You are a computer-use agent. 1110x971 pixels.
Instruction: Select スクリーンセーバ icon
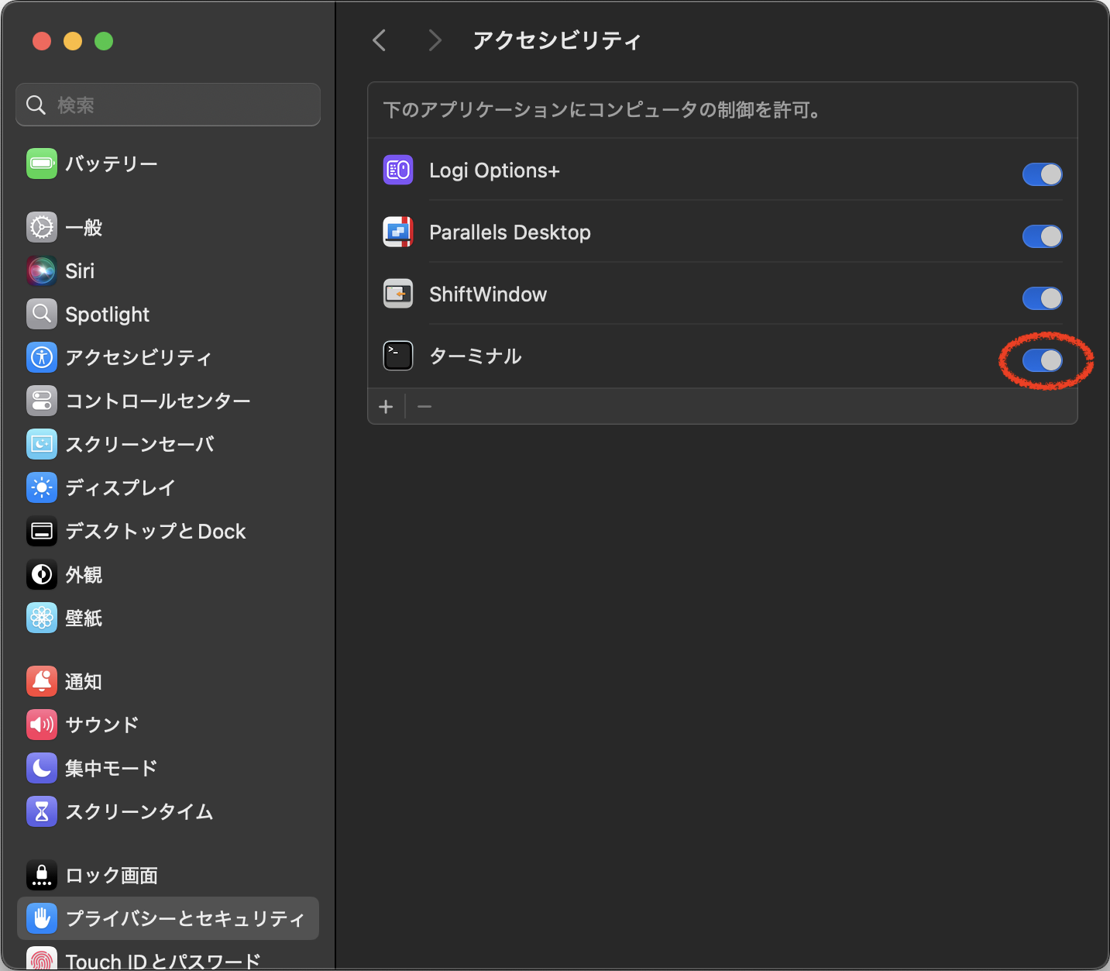click(42, 444)
